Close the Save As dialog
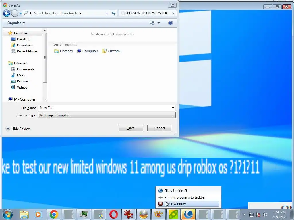The width and height of the screenshot is (294, 220). 172,5
